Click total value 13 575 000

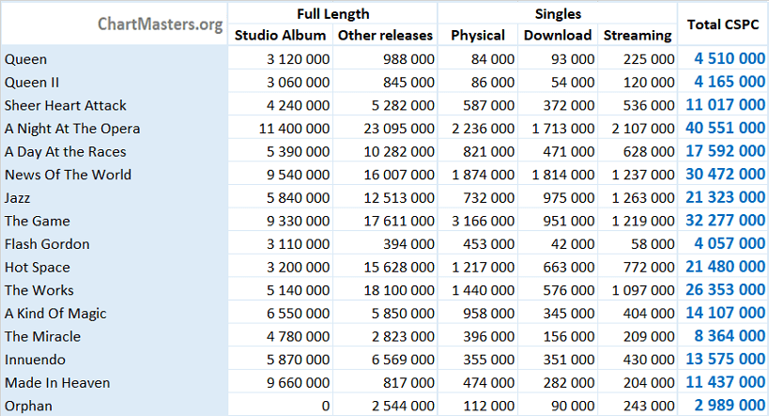pyautogui.click(x=726, y=359)
